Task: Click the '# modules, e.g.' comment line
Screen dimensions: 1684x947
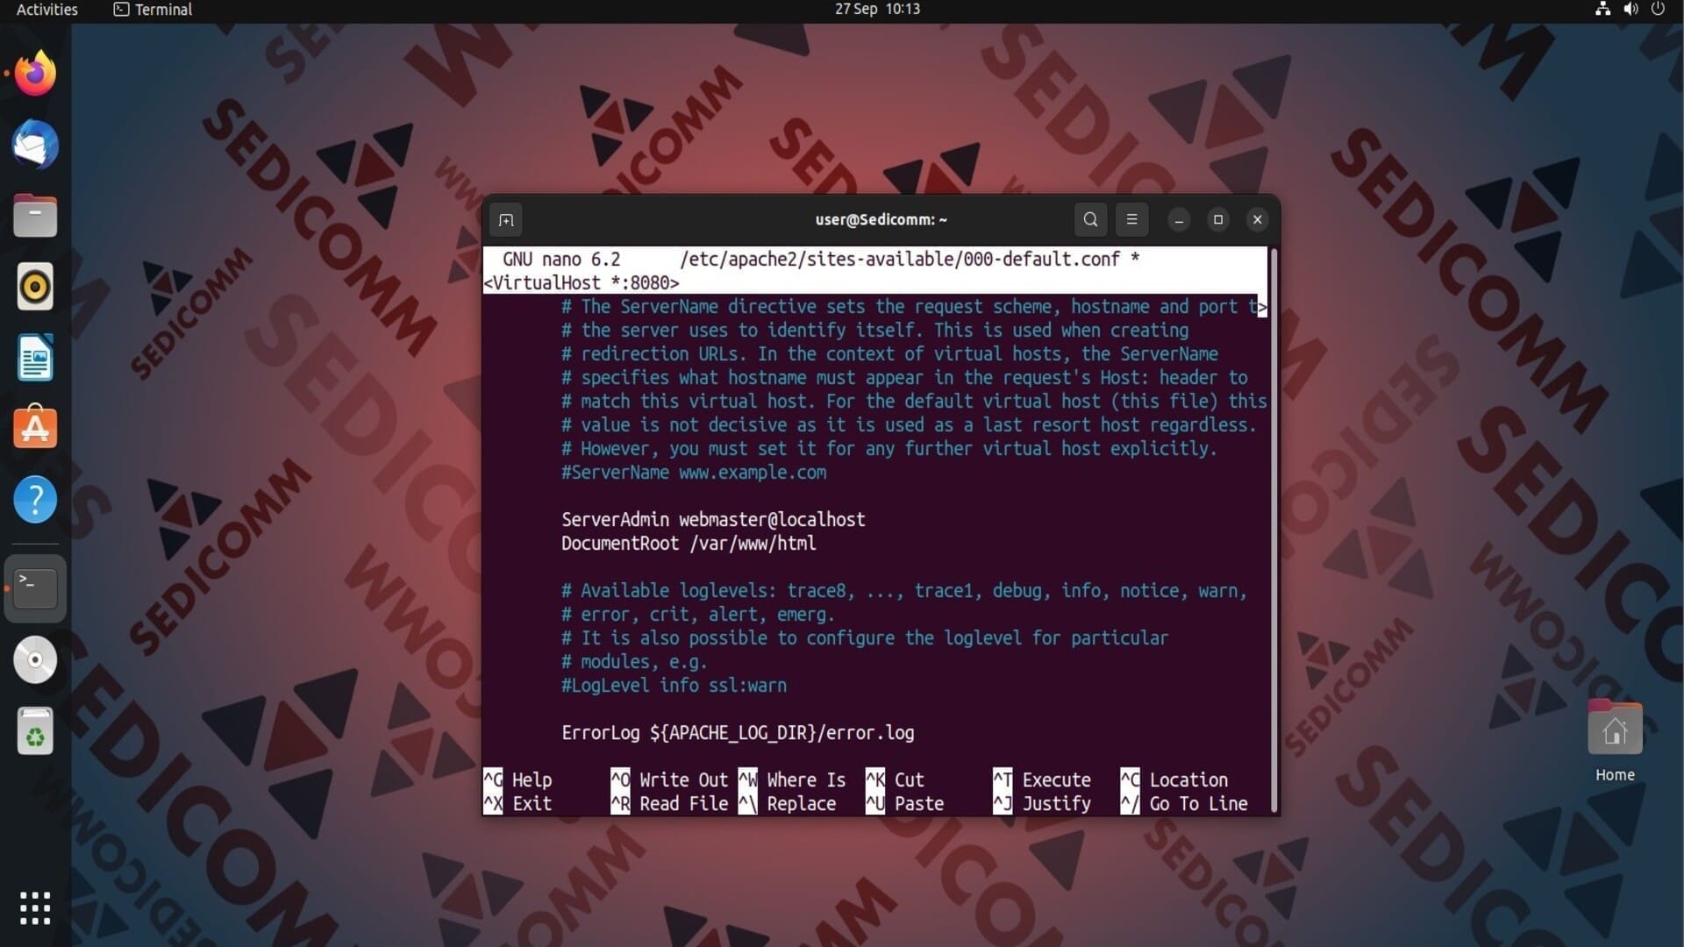Action: tap(634, 662)
